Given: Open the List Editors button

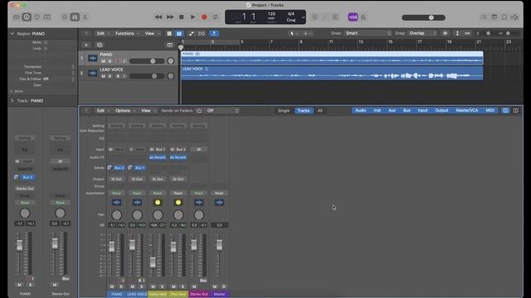Looking at the screenshot, I should point(484,17).
